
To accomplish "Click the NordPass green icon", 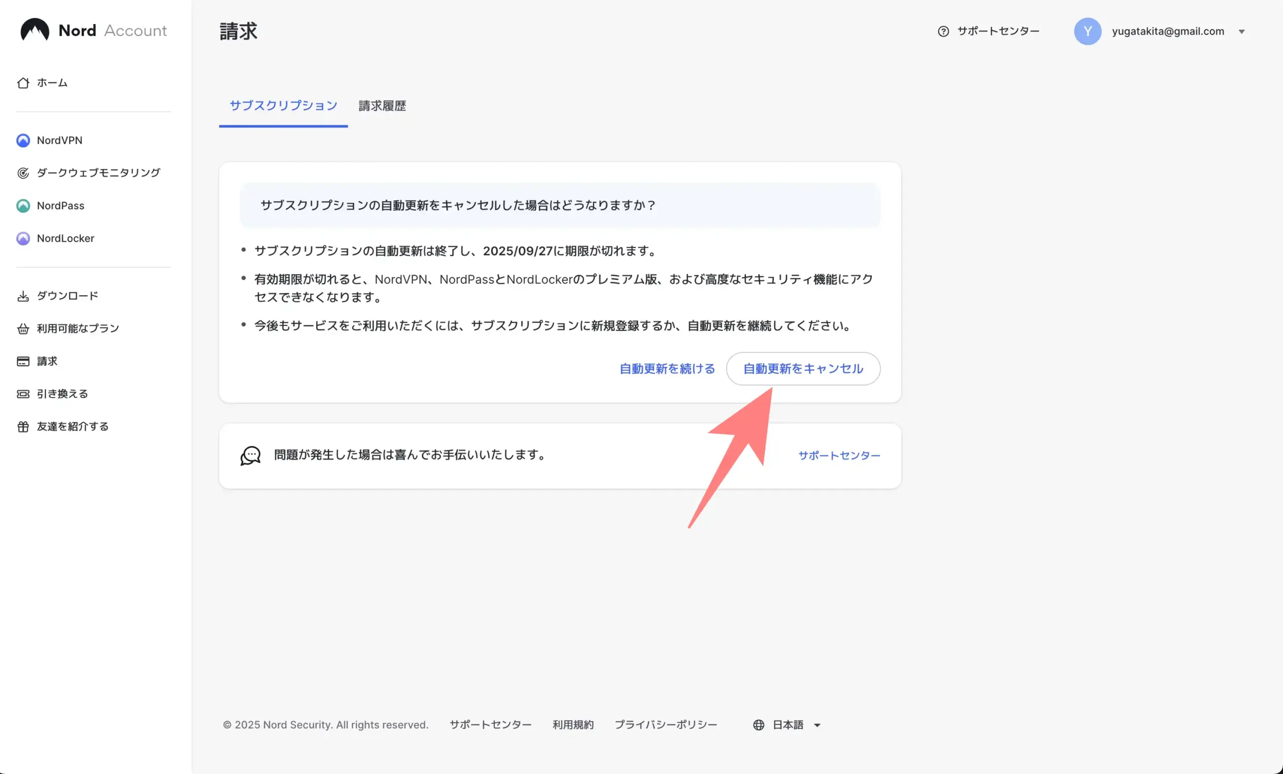I will click(23, 206).
